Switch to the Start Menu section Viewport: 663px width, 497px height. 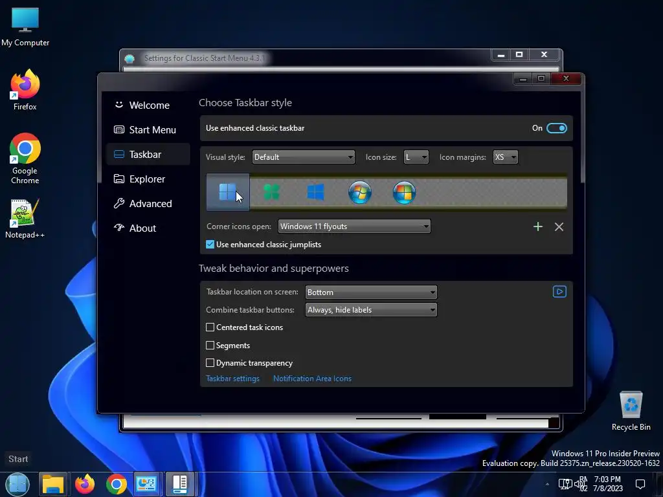[x=148, y=129]
